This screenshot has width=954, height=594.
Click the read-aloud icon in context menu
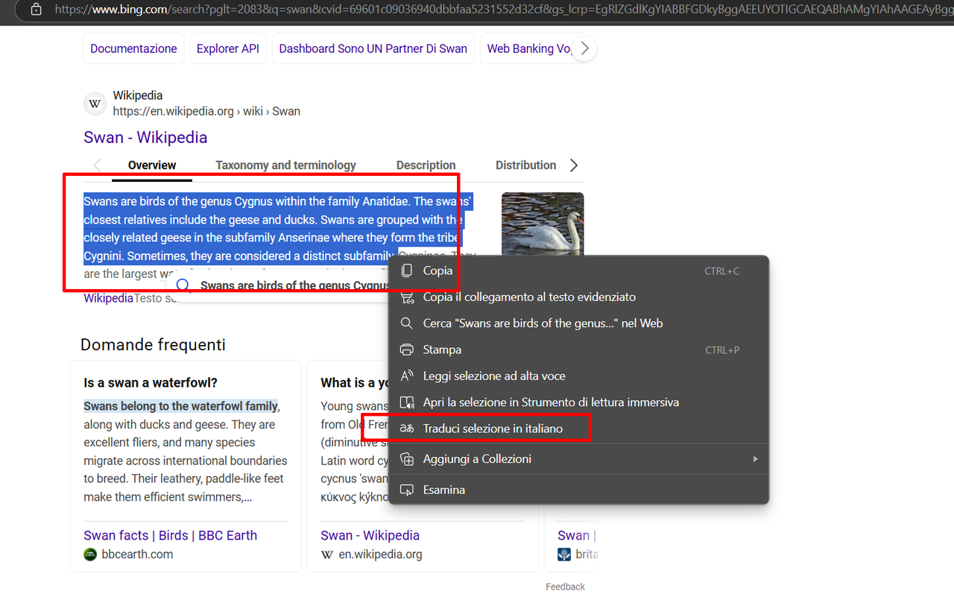[407, 376]
